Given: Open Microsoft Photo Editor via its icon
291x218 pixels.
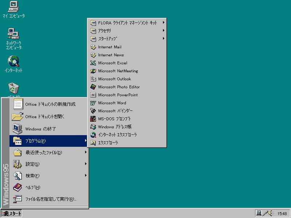Looking at the screenshot, I should [x=93, y=87].
